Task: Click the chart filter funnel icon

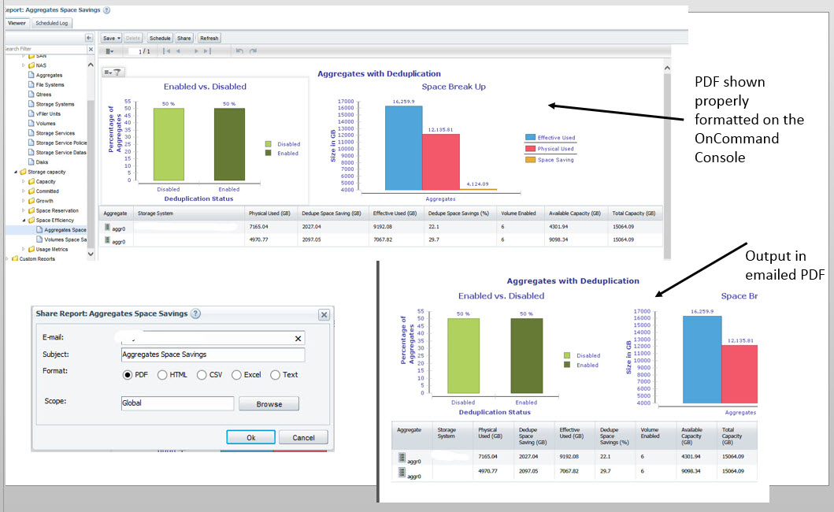Action: pyautogui.click(x=117, y=72)
